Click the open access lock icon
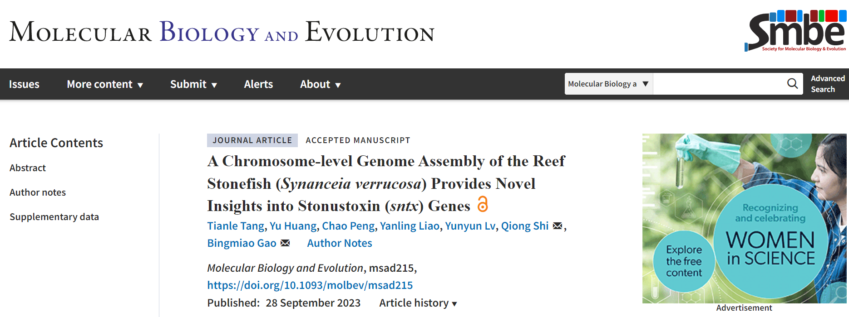Viewport: 849px width, 317px height. pyautogui.click(x=483, y=204)
